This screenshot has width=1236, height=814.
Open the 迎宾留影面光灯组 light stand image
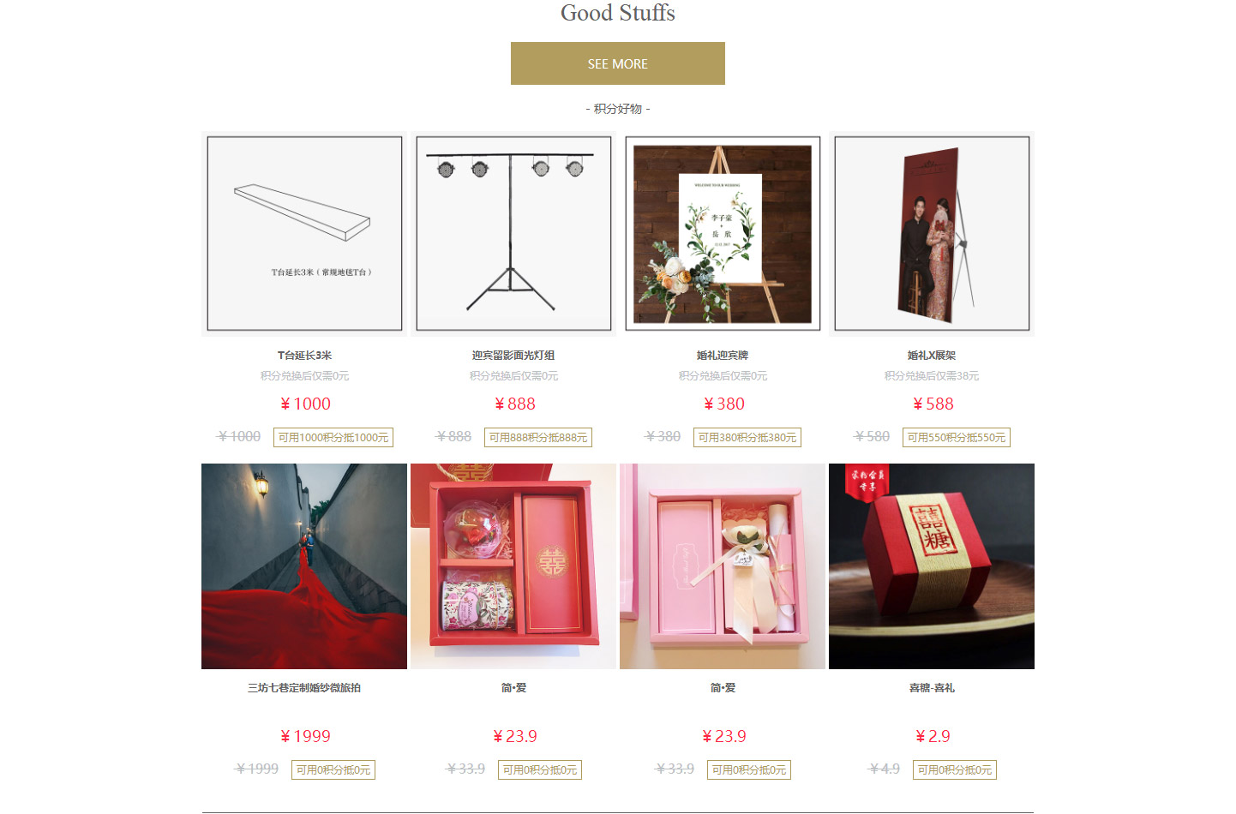click(x=513, y=233)
